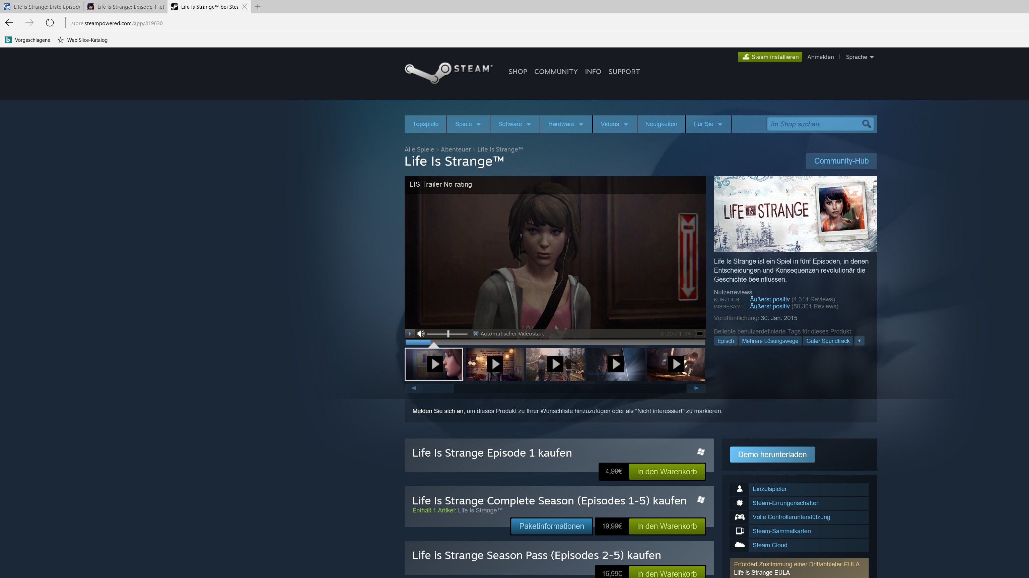Open the Spiele dropdown menu
1029x578 pixels.
[467, 124]
